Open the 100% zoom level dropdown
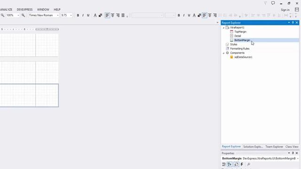Screen dimensions: 301x169 [x=18, y=15]
